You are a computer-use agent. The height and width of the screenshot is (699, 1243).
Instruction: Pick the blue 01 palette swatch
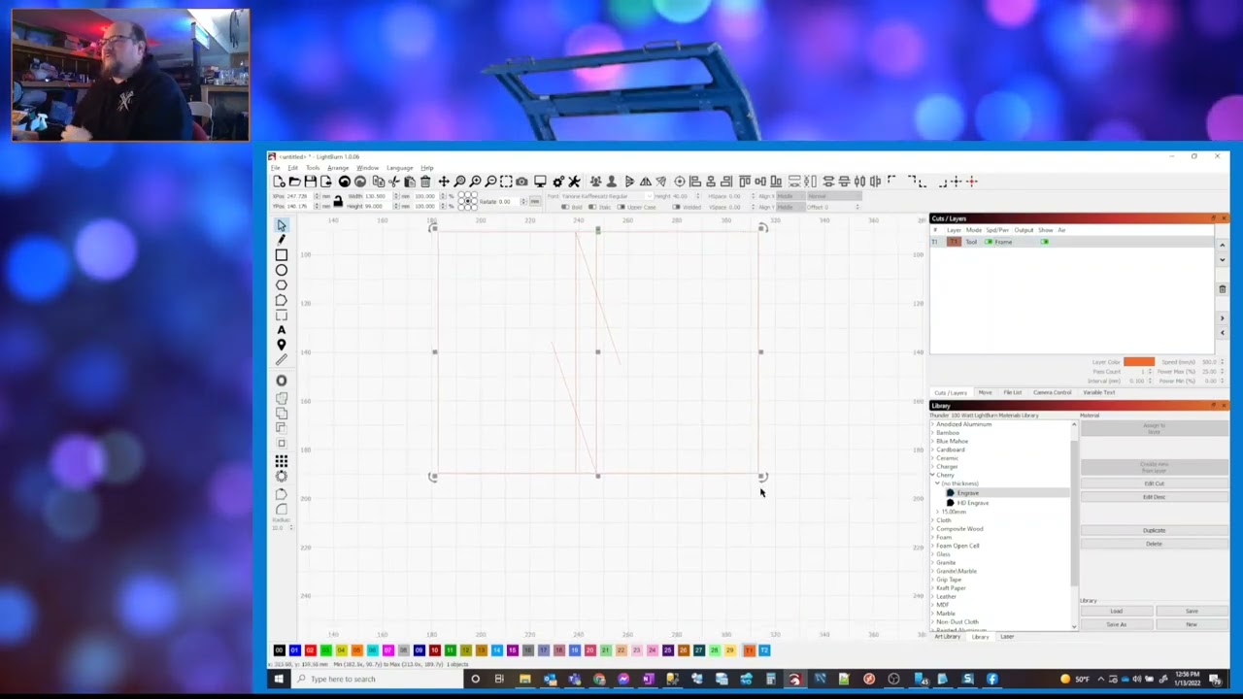[x=294, y=650]
